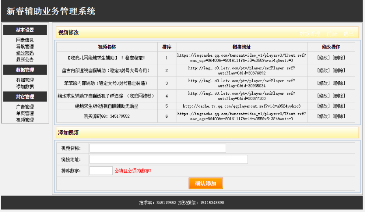The width and height of the screenshot is (365, 212).
Task: Click the 排序数字 number input box
Action: click(101, 171)
